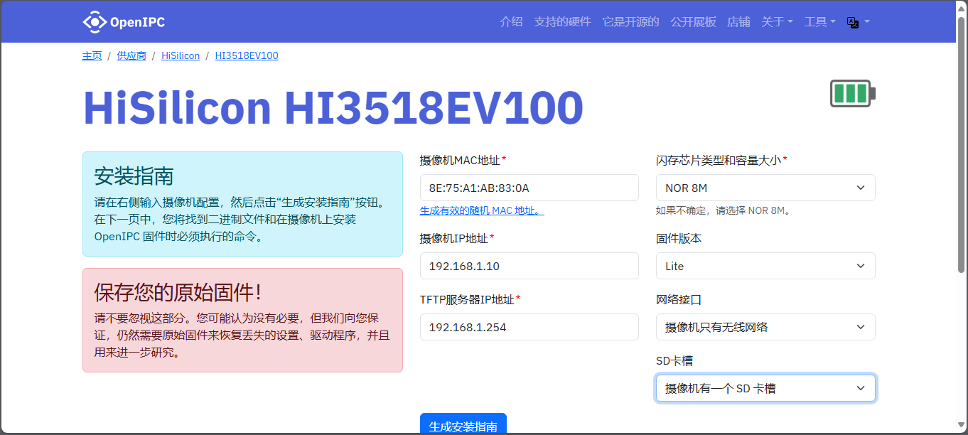Screen dimensions: 968x435
Task: Open the 网络接口 dropdown
Action: pos(765,327)
